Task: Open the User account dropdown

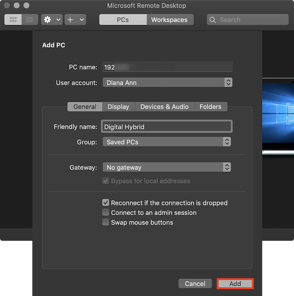Action: tap(167, 83)
